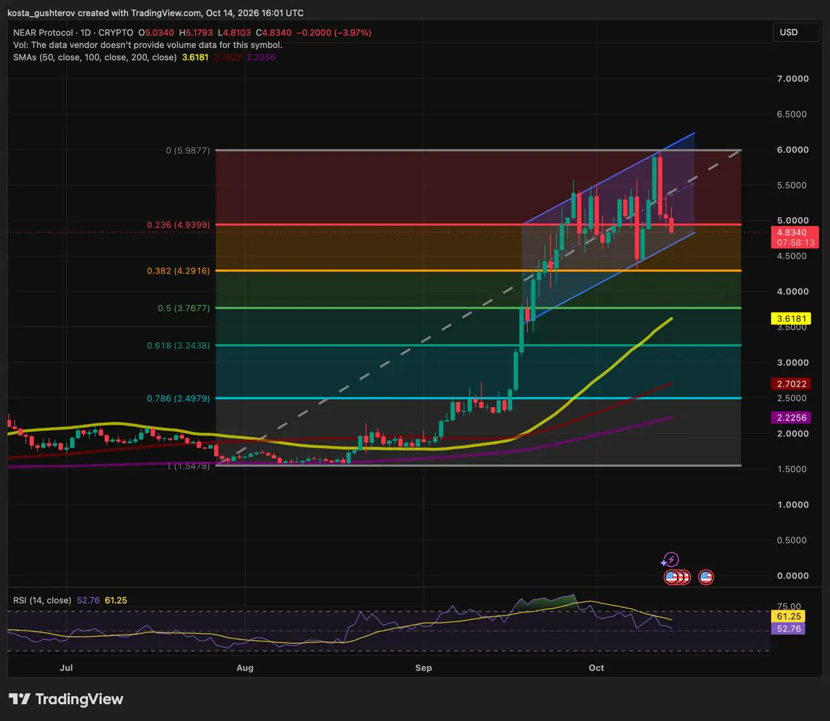Click the kosta_gushterov created with TradingView.com caption
Screen dimensions: 830x721
click(155, 13)
